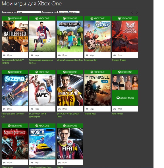Click the gamepad icon under Battlefield Hardline
This screenshot has width=164, height=168.
(4, 55)
